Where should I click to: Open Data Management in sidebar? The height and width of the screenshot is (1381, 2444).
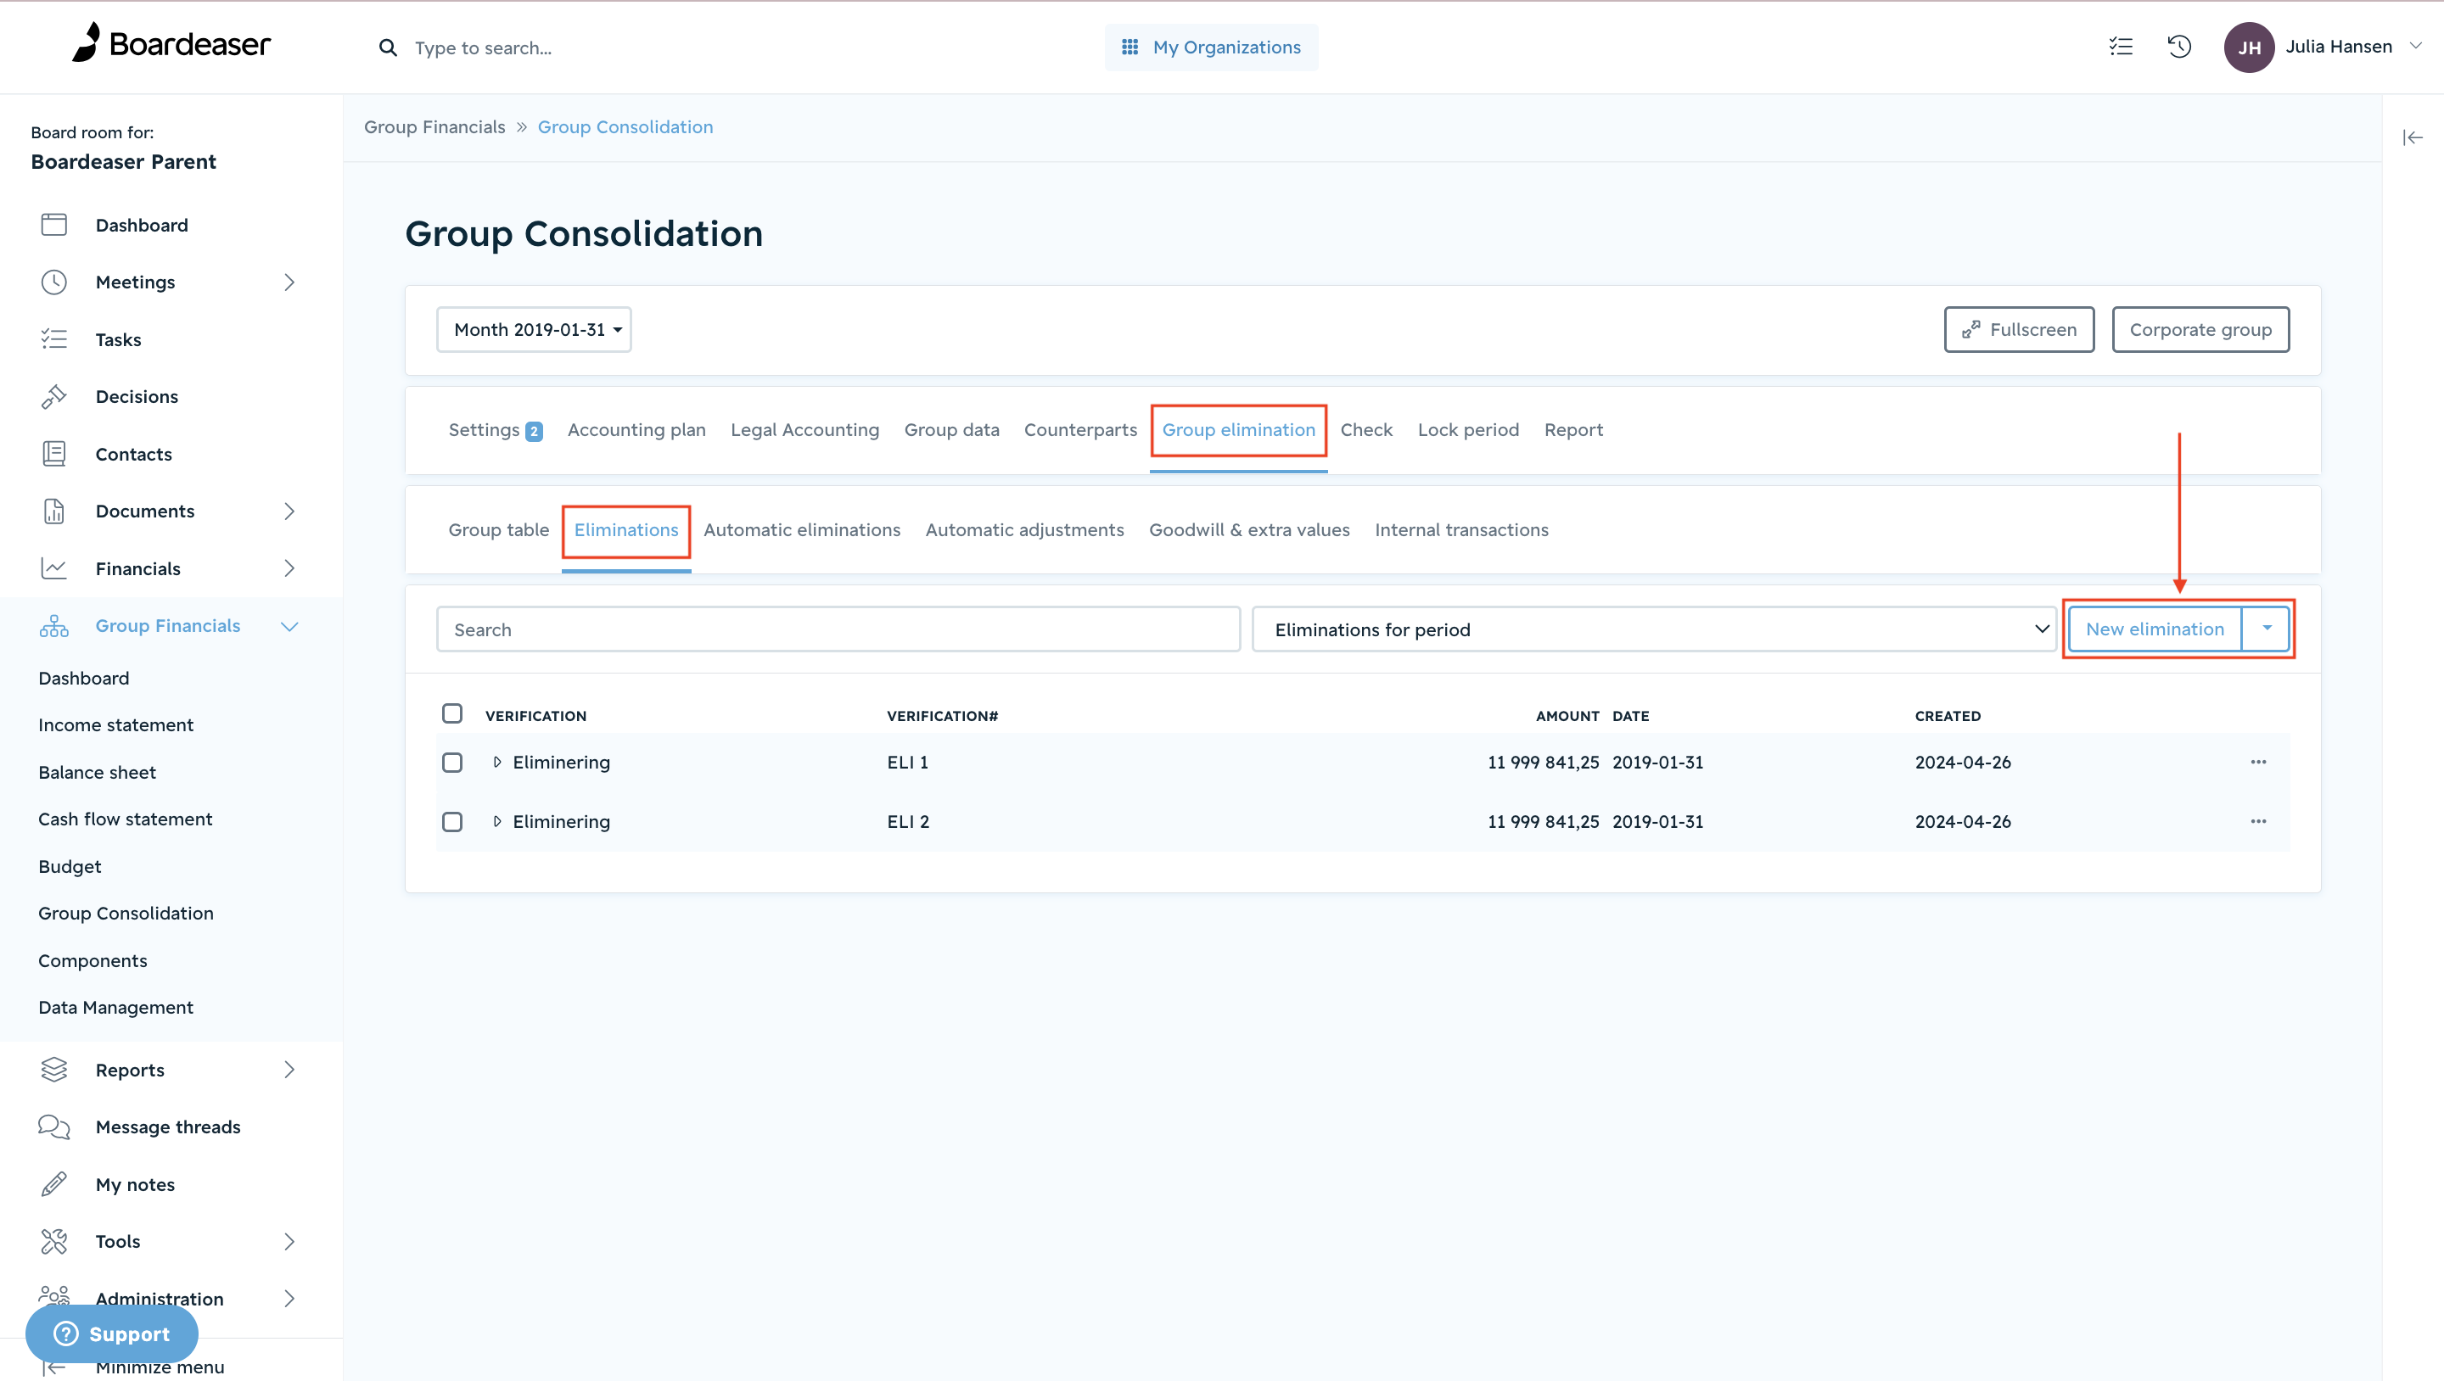pos(115,1007)
